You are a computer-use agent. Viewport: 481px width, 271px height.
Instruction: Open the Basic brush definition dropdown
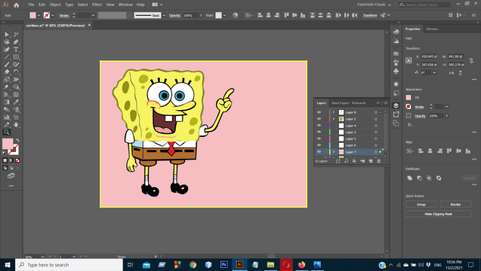point(164,15)
